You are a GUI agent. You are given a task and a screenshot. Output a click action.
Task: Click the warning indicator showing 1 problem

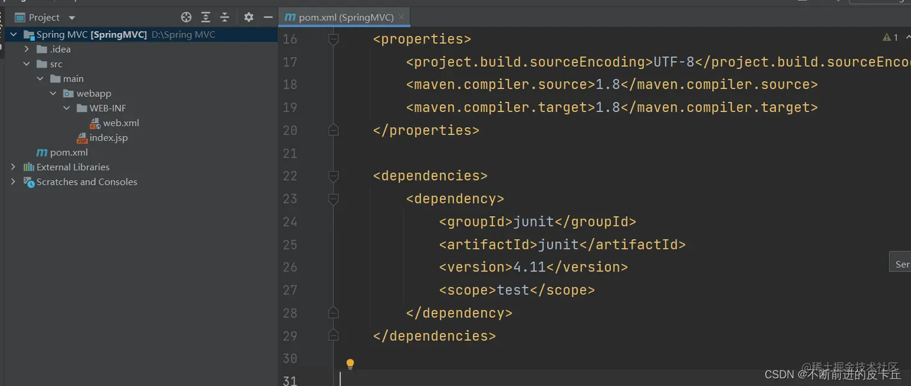(891, 37)
